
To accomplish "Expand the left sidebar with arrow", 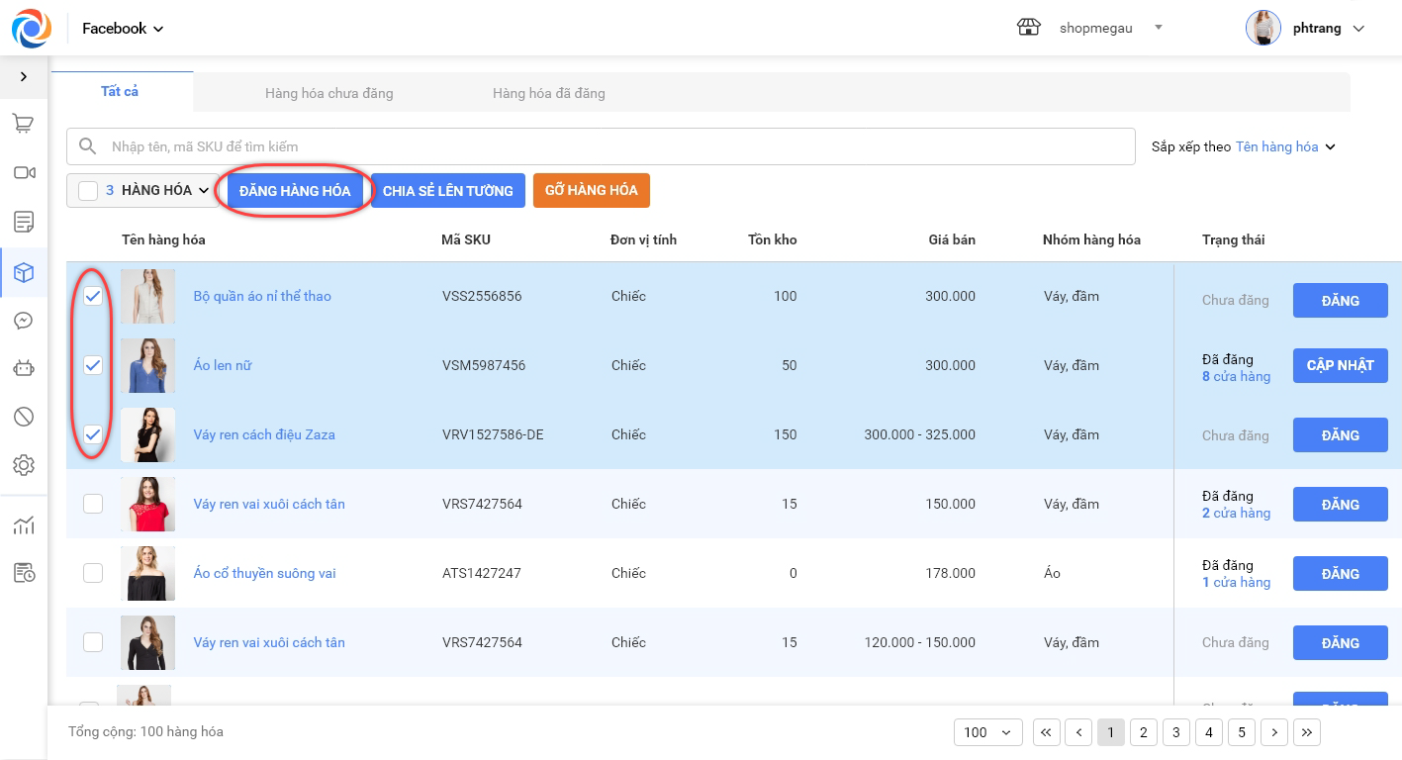I will click(x=24, y=76).
